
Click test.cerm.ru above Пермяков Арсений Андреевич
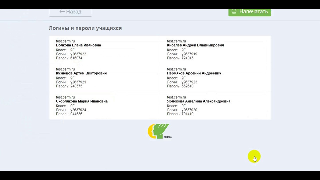[176, 69]
